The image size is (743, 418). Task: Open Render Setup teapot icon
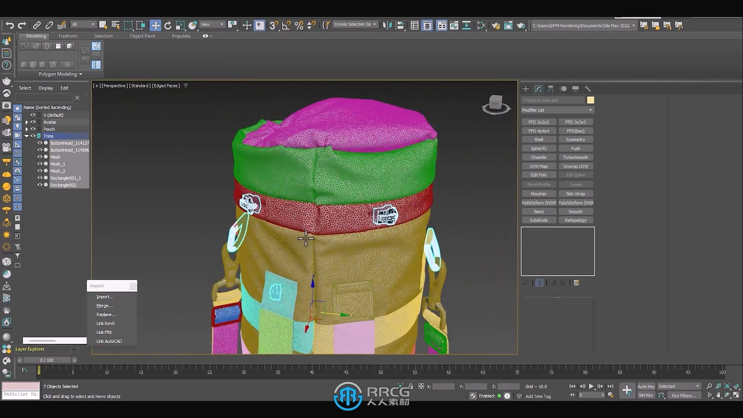tap(496, 26)
